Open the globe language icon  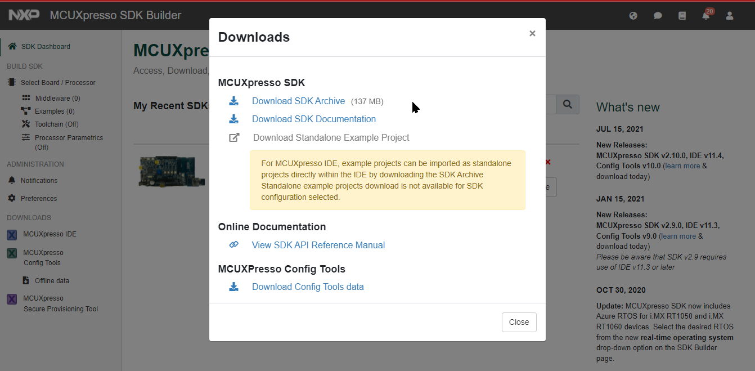(x=633, y=16)
